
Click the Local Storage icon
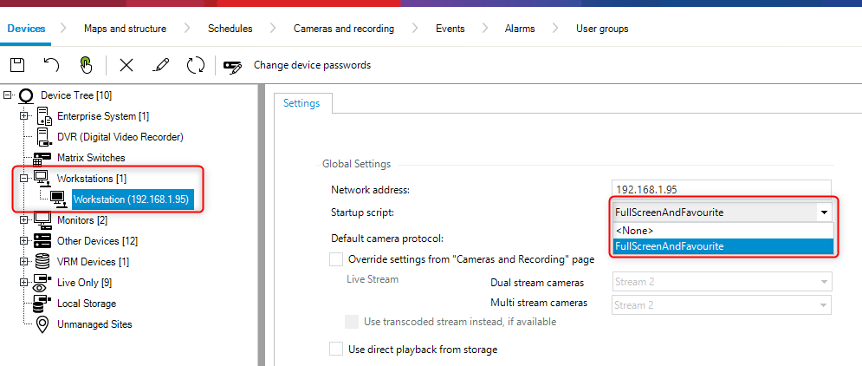(x=42, y=304)
